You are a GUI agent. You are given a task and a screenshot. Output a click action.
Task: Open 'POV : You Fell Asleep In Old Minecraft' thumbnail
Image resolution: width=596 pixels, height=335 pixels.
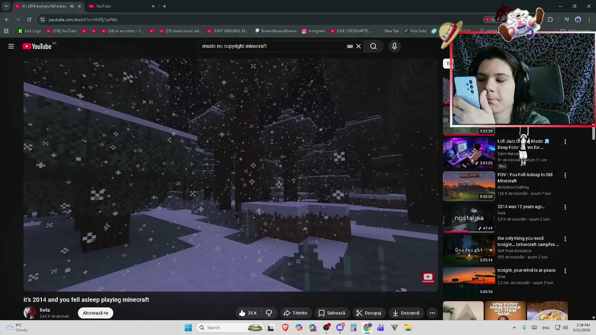click(469, 186)
